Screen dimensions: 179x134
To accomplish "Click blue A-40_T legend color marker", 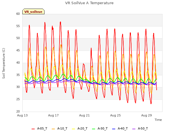I will pyautogui.click(x=114, y=129).
